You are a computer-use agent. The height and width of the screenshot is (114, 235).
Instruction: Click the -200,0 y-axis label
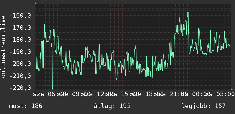click(x=20, y=64)
